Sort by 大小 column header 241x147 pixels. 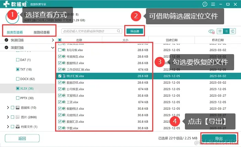coord(125,40)
